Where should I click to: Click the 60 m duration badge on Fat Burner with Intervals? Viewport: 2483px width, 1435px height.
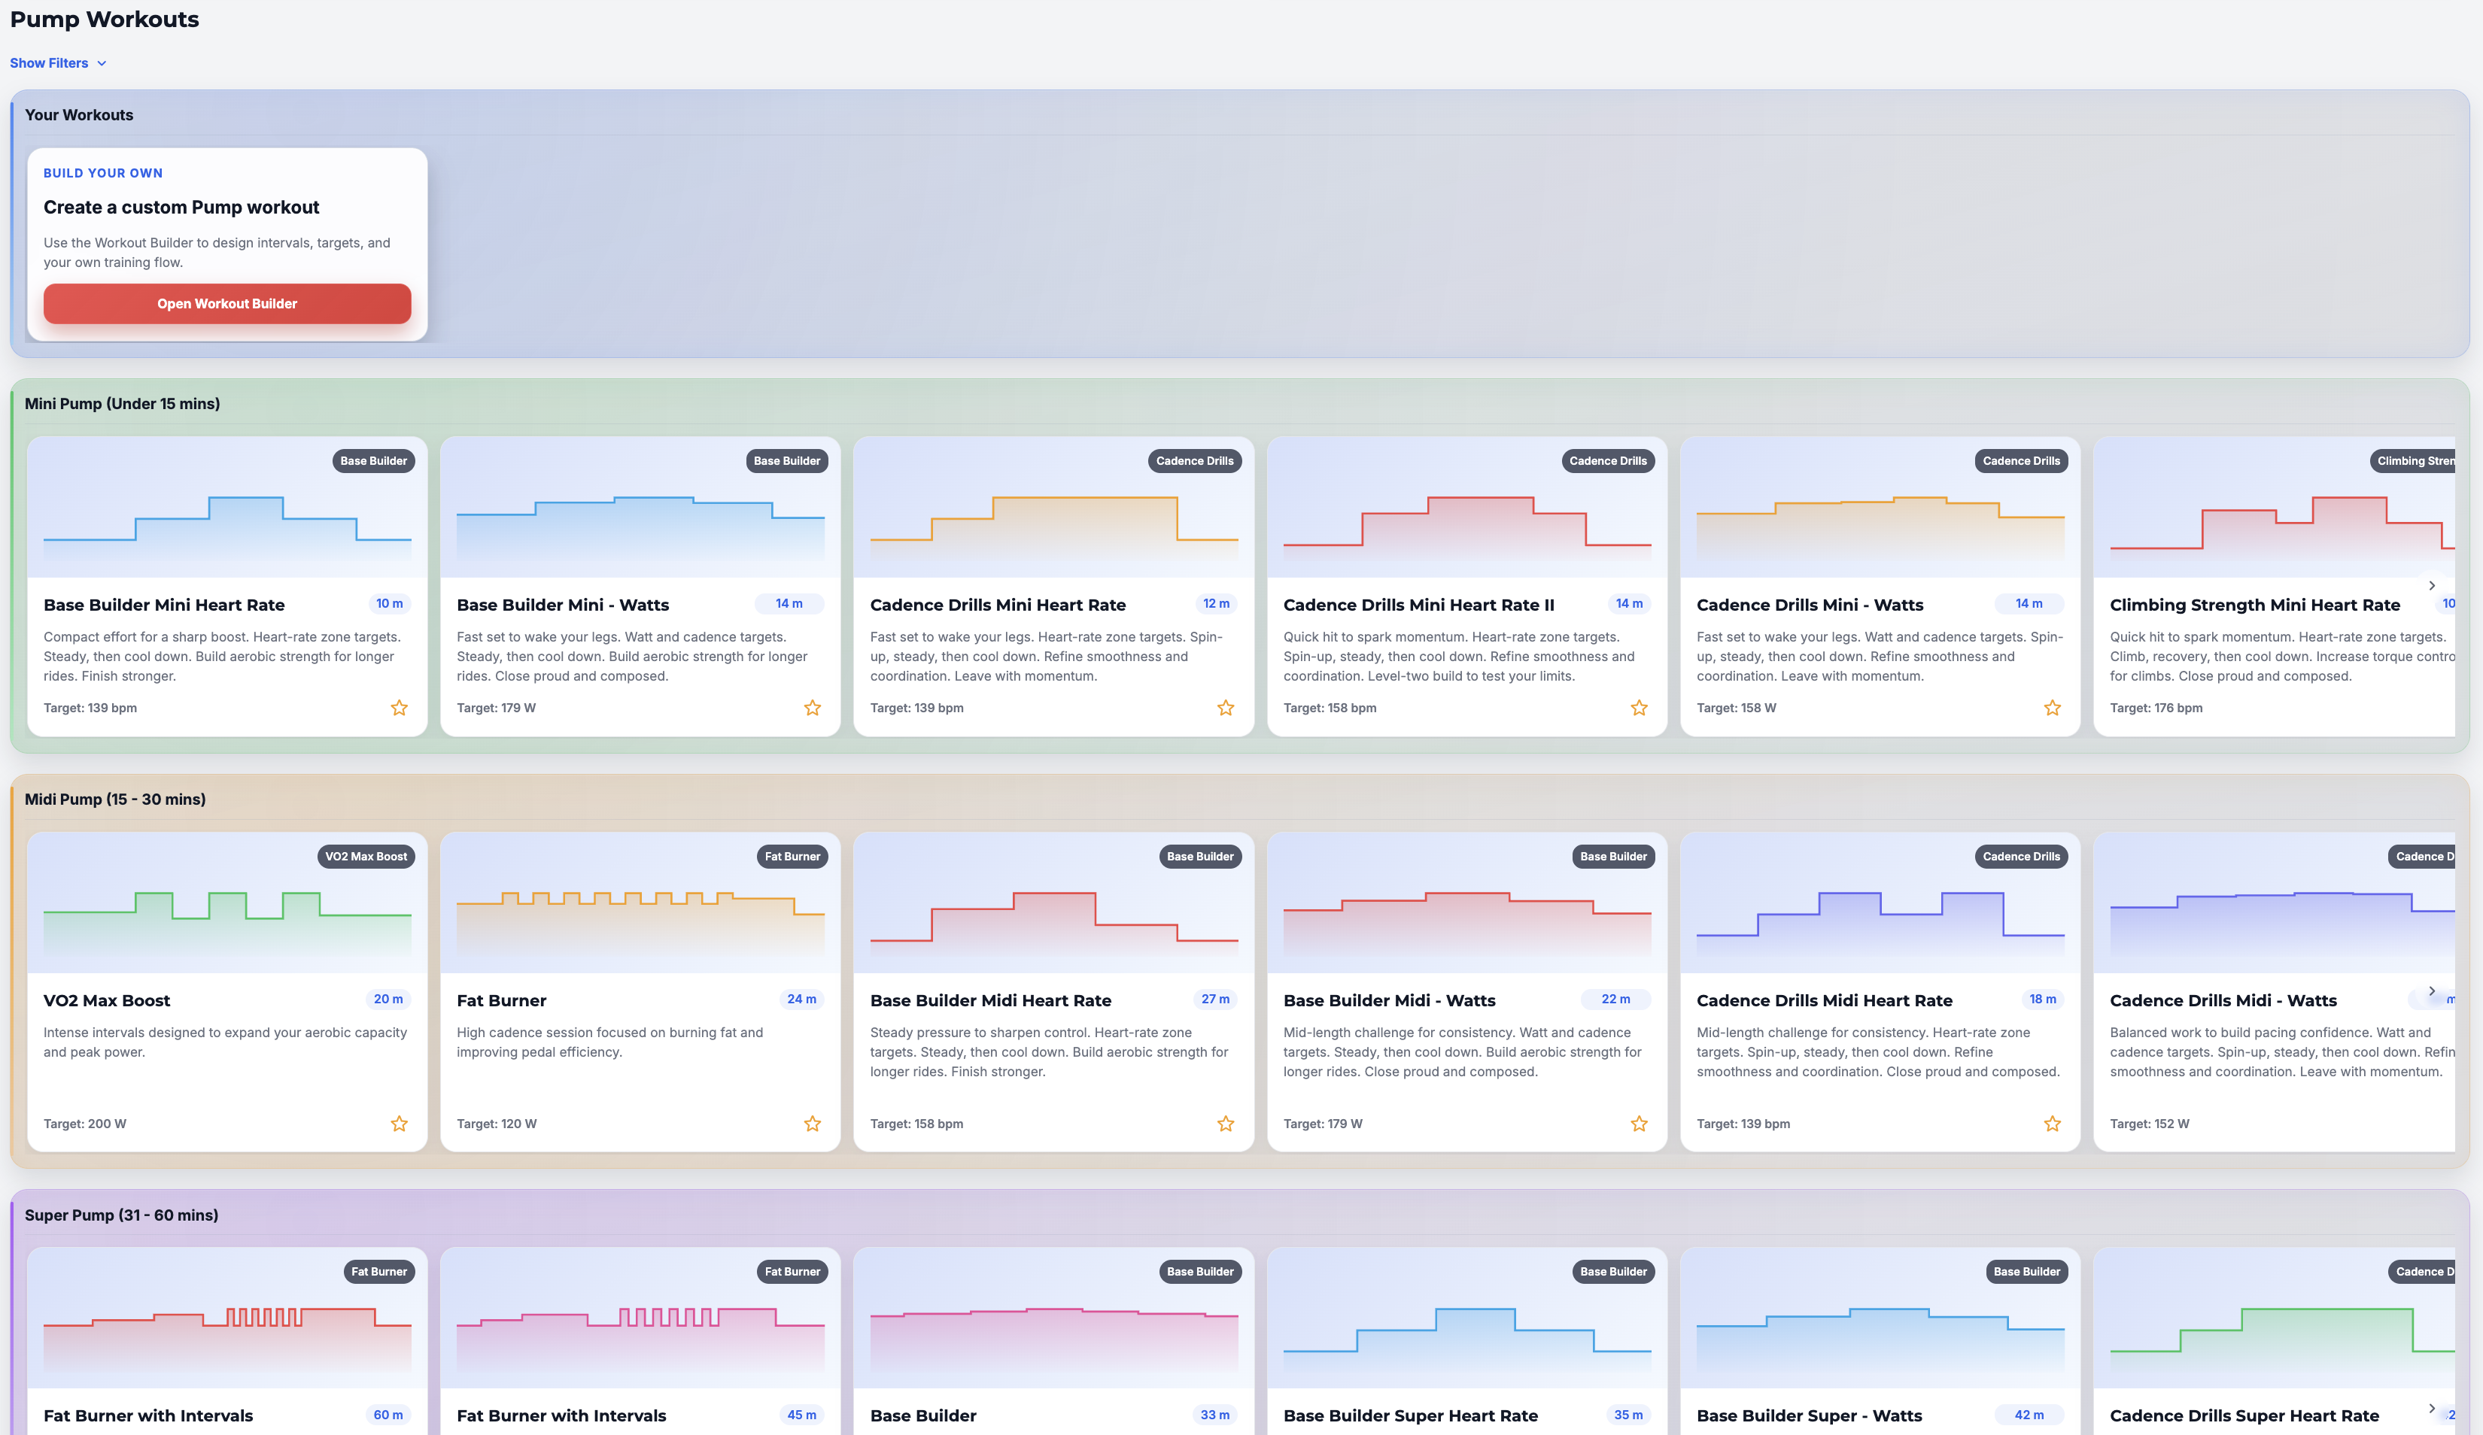coord(388,1415)
